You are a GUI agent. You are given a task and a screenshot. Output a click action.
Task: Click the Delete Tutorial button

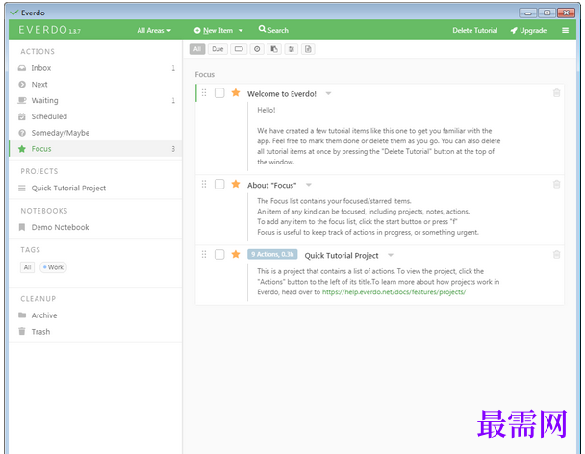click(x=475, y=30)
